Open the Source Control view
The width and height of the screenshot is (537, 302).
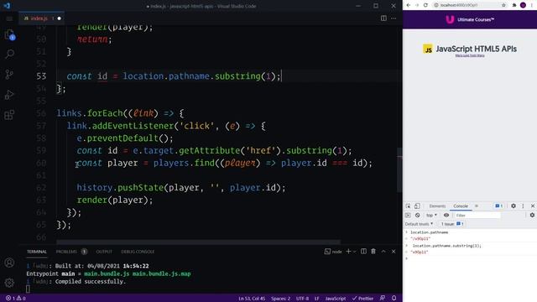tap(9, 75)
